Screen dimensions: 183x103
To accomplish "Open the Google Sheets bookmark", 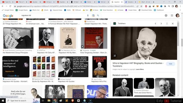I will pos(22,10).
